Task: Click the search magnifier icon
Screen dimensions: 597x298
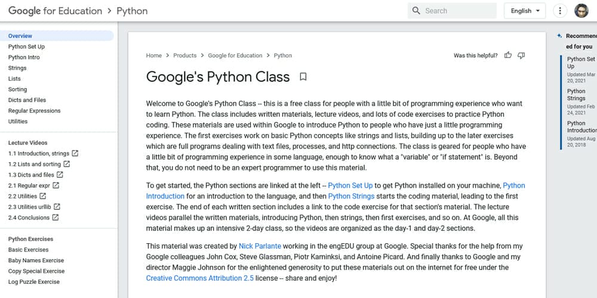Action: (x=416, y=11)
